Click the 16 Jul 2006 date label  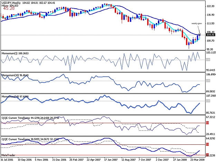[x=7, y=160]
